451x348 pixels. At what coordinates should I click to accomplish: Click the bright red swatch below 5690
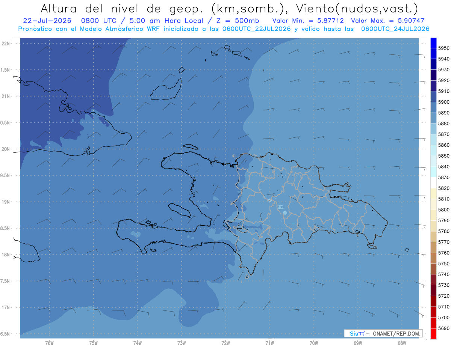[433, 333]
